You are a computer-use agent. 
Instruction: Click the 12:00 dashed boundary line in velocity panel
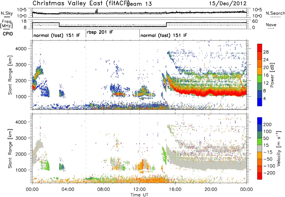click(x=139, y=148)
